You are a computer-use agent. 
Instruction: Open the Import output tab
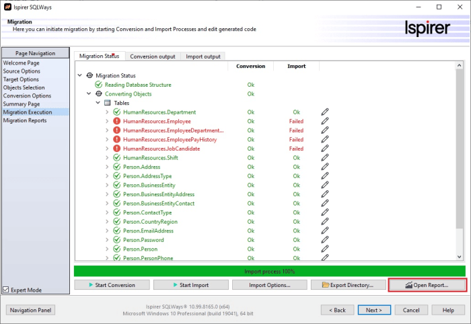click(x=203, y=56)
